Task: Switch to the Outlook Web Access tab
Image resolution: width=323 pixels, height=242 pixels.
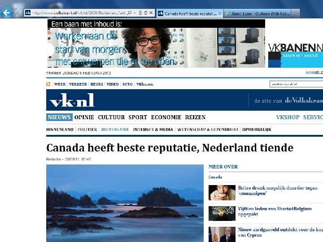Action: click(258, 13)
